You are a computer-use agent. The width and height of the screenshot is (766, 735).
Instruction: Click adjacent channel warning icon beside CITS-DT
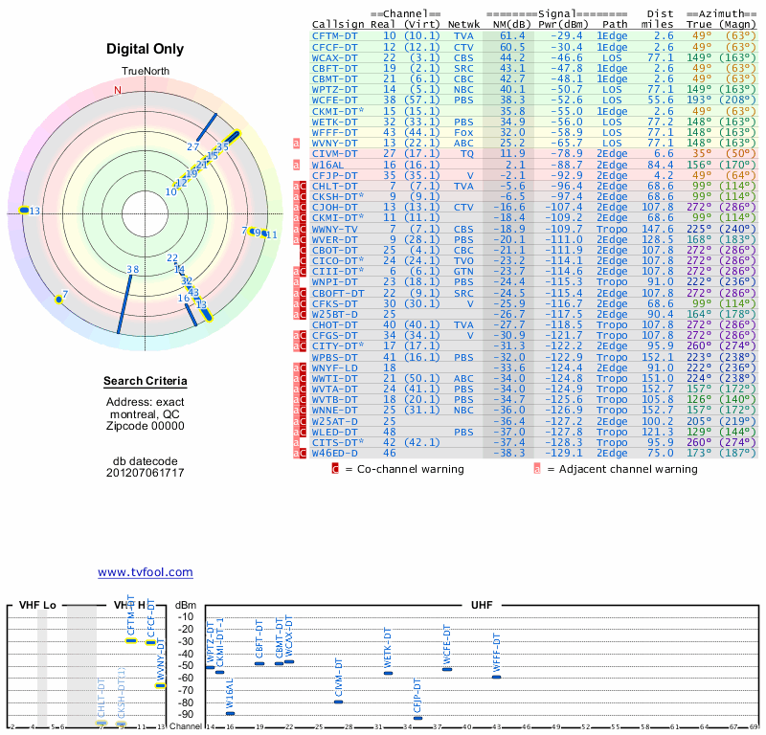coord(297,442)
